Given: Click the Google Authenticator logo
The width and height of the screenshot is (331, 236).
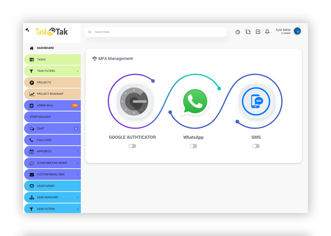Looking at the screenshot, I should click(134, 101).
